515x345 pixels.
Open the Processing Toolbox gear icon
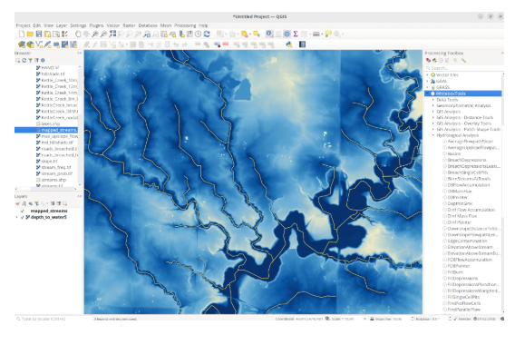click(x=287, y=34)
